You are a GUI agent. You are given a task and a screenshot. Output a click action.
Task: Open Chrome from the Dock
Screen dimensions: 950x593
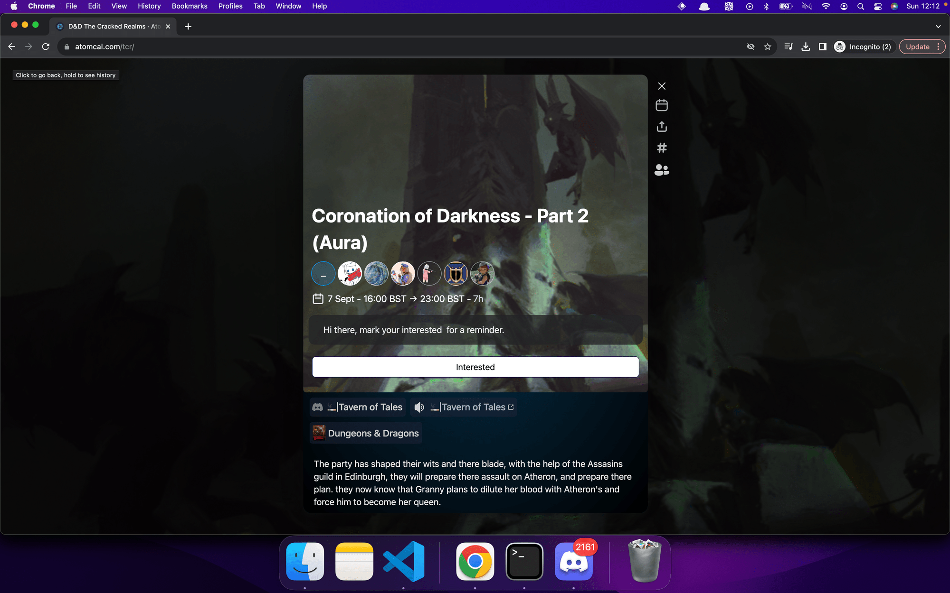pyautogui.click(x=475, y=562)
